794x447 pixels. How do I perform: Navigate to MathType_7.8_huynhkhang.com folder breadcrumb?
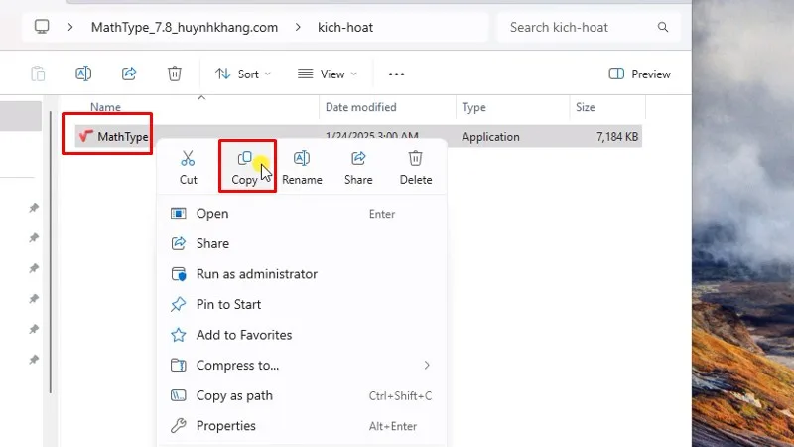[x=185, y=28]
